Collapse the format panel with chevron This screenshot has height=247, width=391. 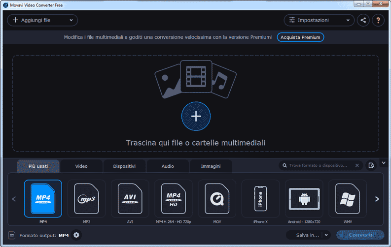pyautogui.click(x=384, y=163)
